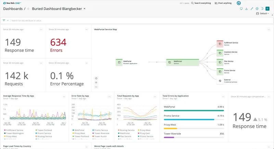Viewport: 274px width, 149px height.
Task: Open options menu on WebPortal Service Map
Action: click(269, 30)
